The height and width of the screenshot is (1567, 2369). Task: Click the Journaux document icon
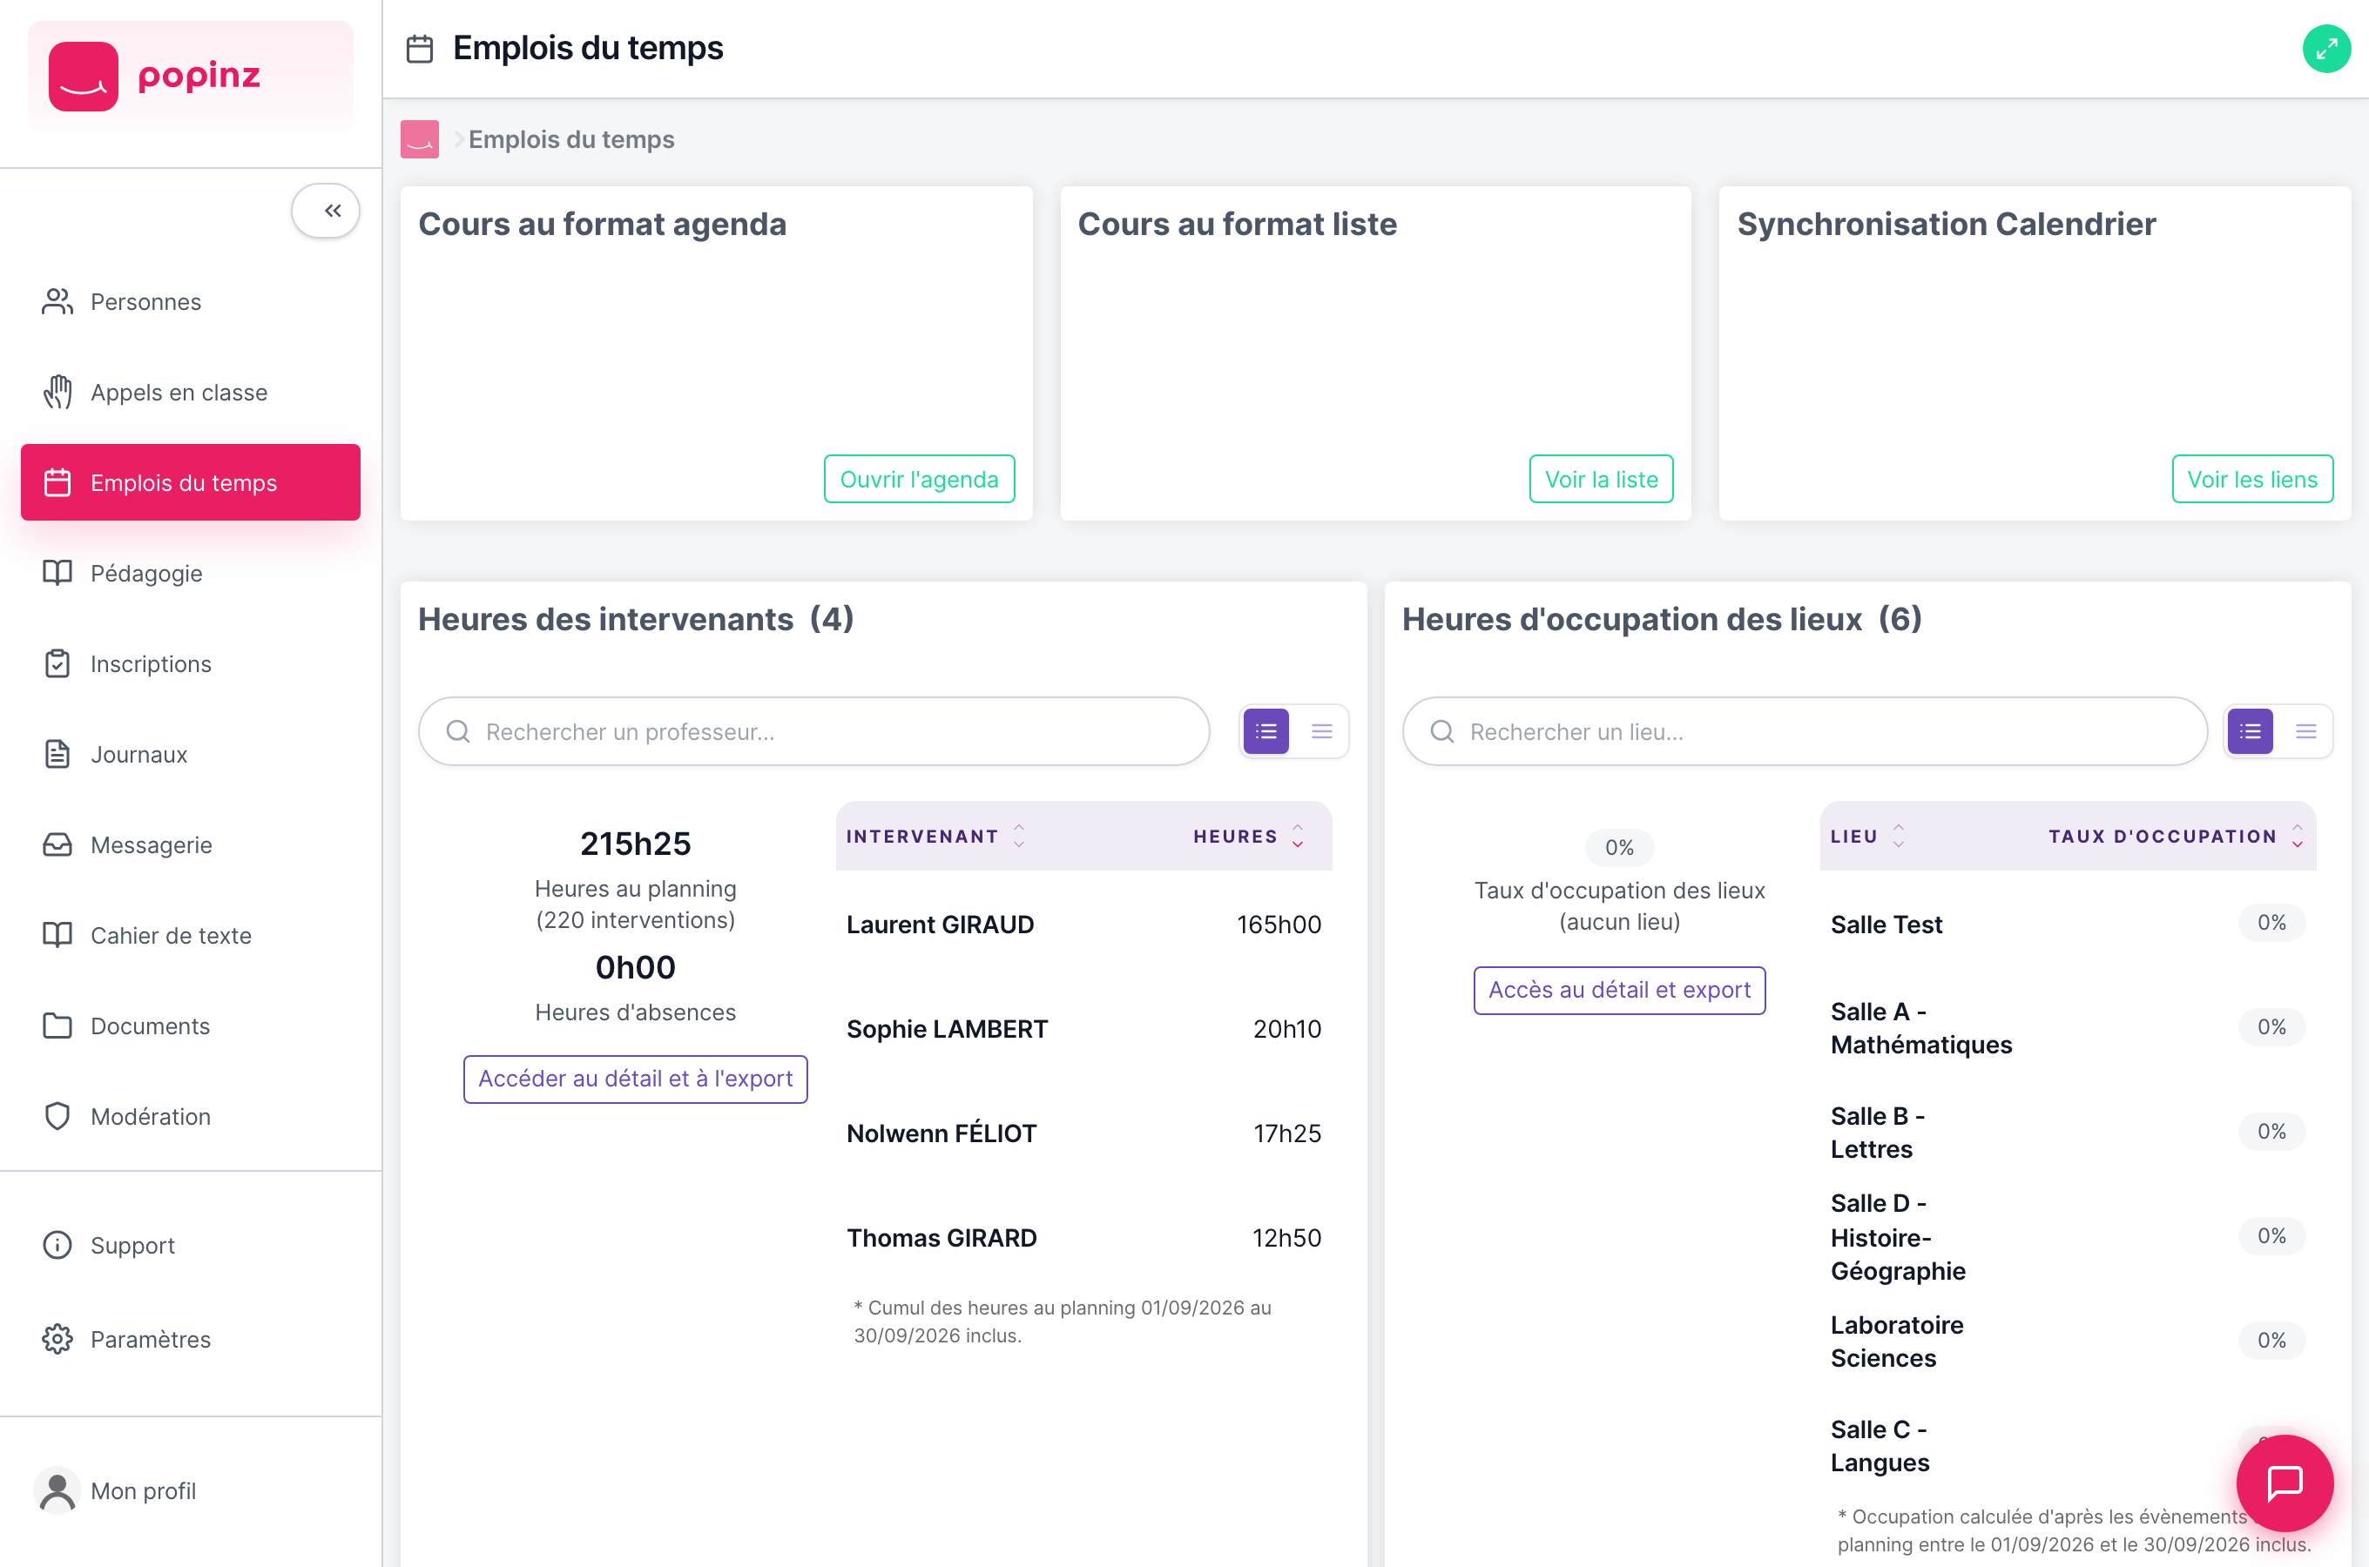(x=57, y=755)
